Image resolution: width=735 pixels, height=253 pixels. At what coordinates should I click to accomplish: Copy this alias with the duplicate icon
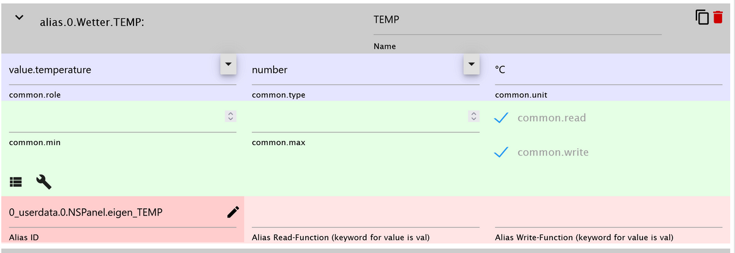point(702,18)
